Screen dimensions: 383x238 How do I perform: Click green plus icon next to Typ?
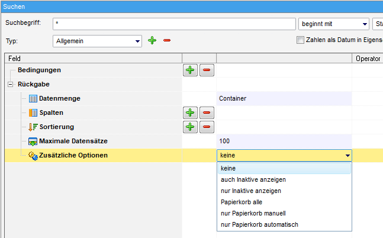(x=152, y=40)
